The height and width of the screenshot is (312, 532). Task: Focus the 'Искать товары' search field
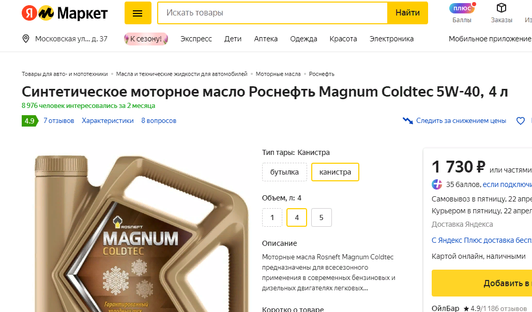(x=272, y=13)
